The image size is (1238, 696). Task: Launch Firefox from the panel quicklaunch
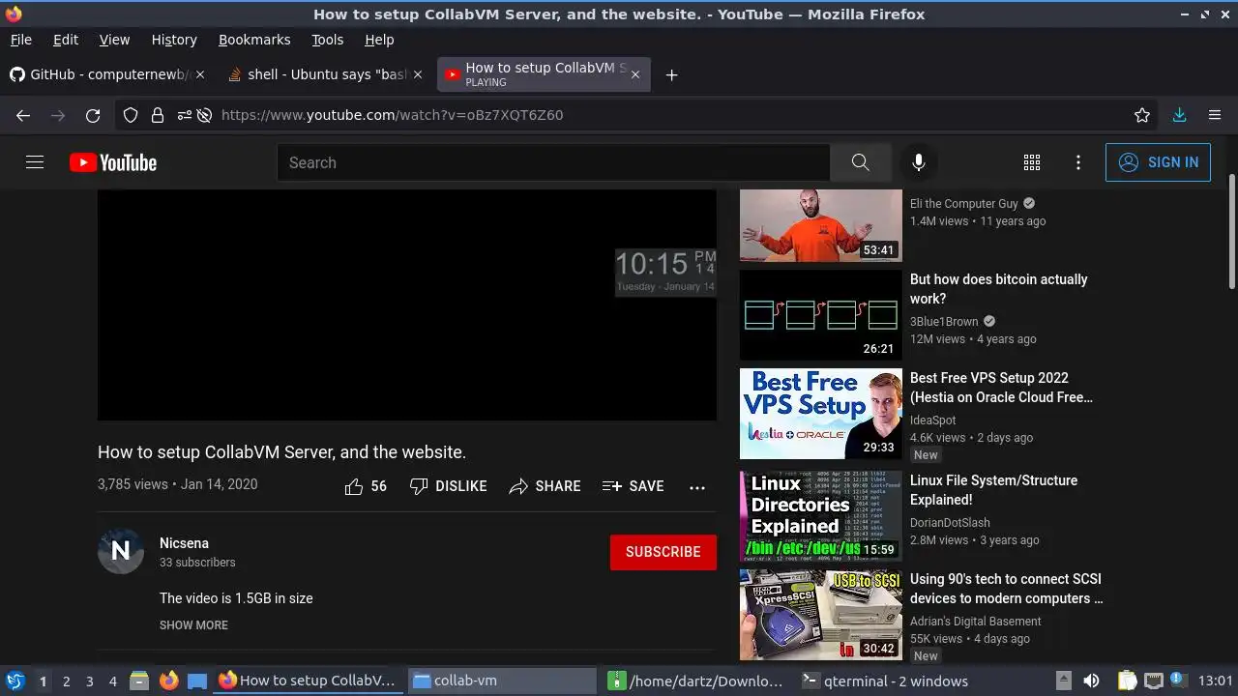point(168,681)
